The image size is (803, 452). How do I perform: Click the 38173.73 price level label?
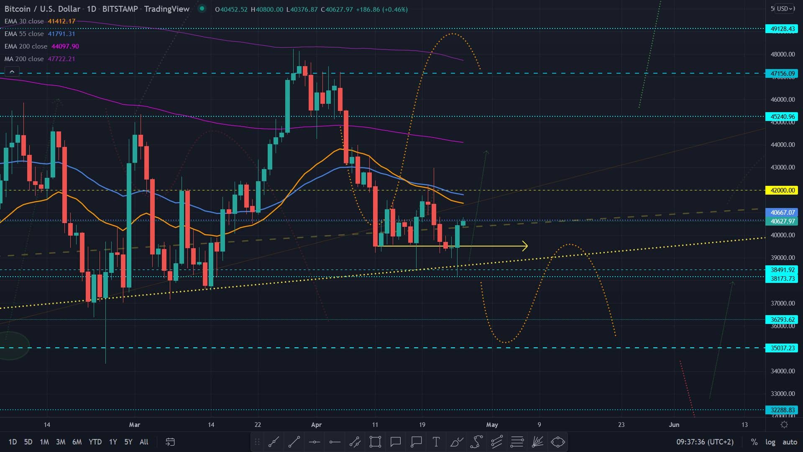pyautogui.click(x=782, y=279)
